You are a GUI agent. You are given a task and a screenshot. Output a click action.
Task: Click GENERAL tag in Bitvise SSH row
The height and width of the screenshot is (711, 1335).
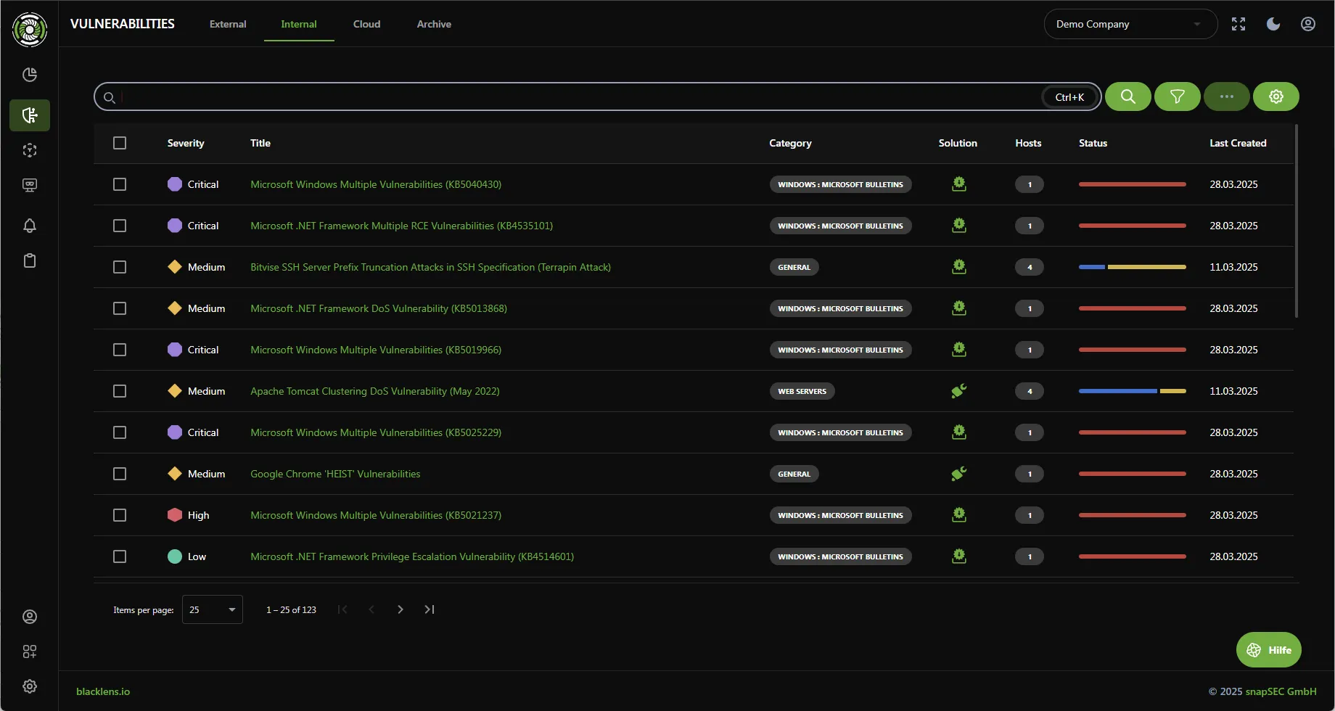click(x=794, y=267)
